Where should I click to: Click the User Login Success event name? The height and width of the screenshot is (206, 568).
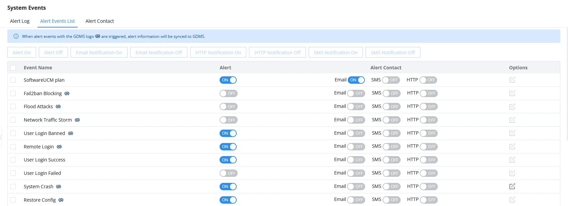(45, 160)
